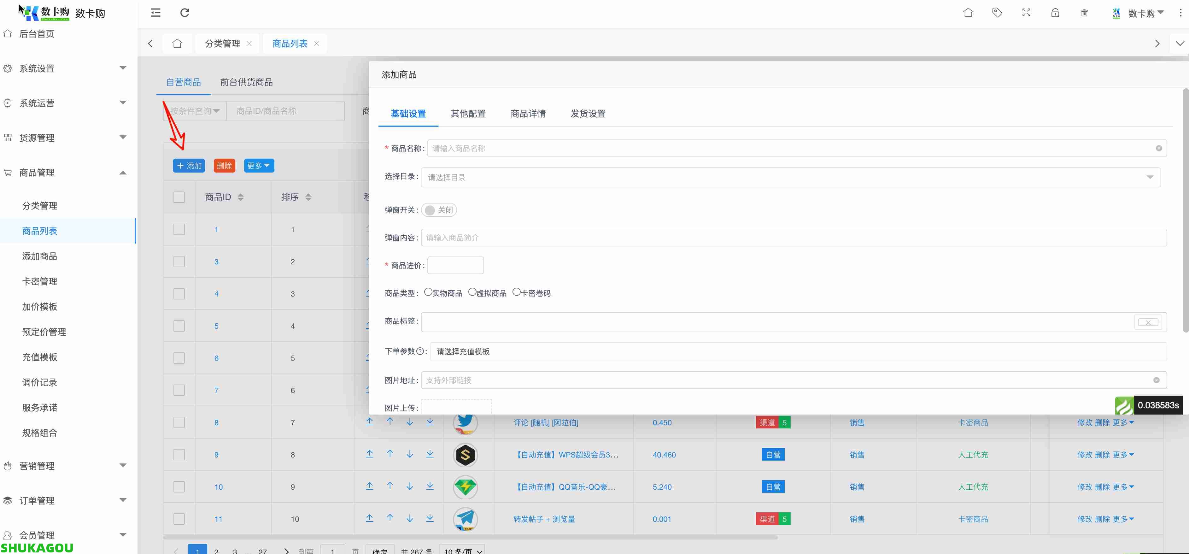Click the orange 删除 button
Image resolution: width=1189 pixels, height=554 pixels.
point(224,166)
